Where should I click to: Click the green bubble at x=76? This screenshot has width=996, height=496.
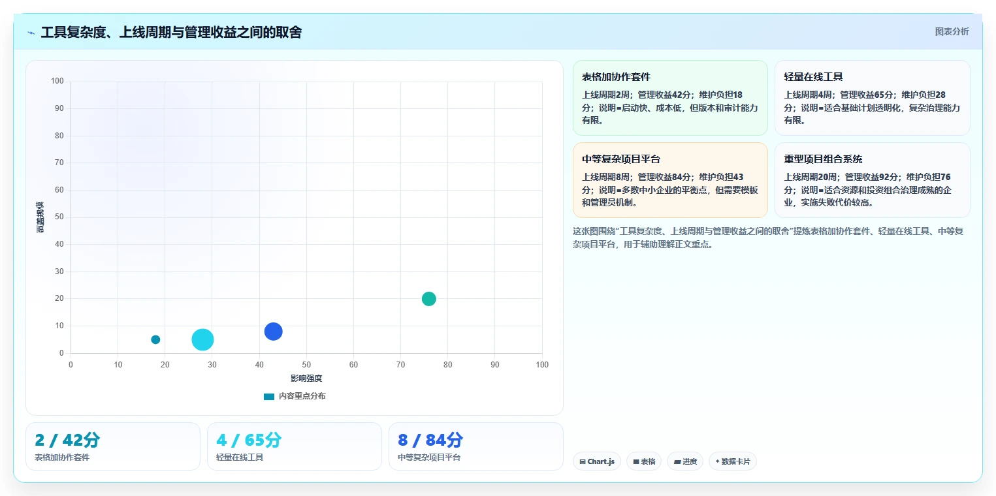click(x=428, y=299)
